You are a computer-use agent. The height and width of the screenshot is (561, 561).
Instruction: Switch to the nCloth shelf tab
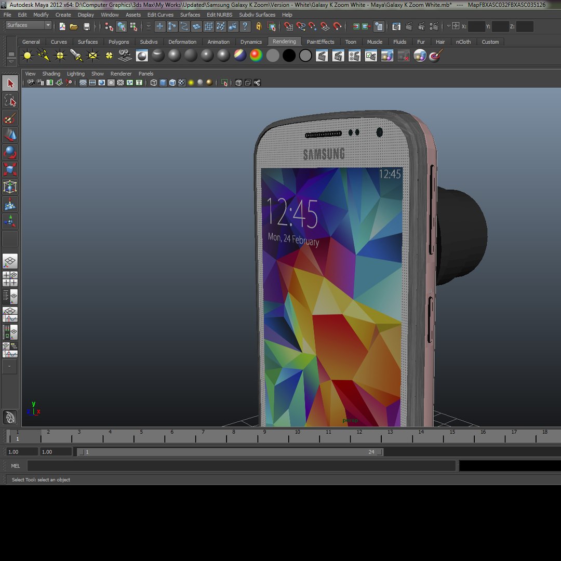click(463, 42)
